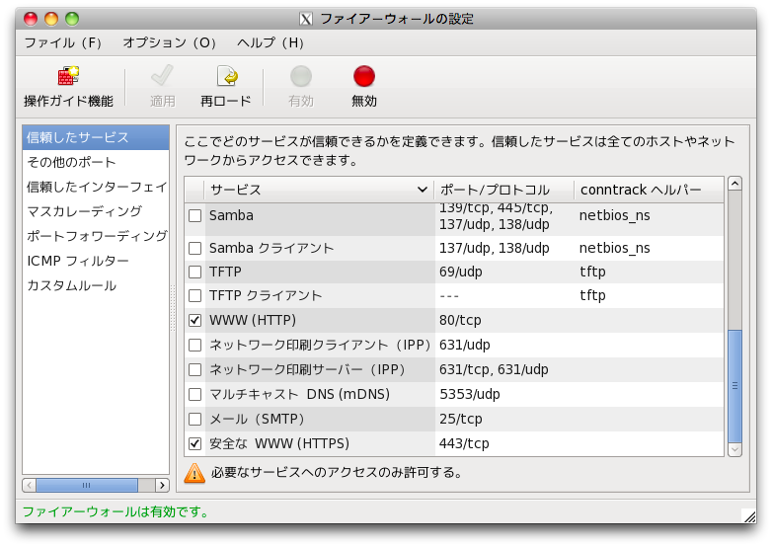The width and height of the screenshot is (772, 547).
Task: Open the ファイル (F) menu
Action: pos(63,43)
